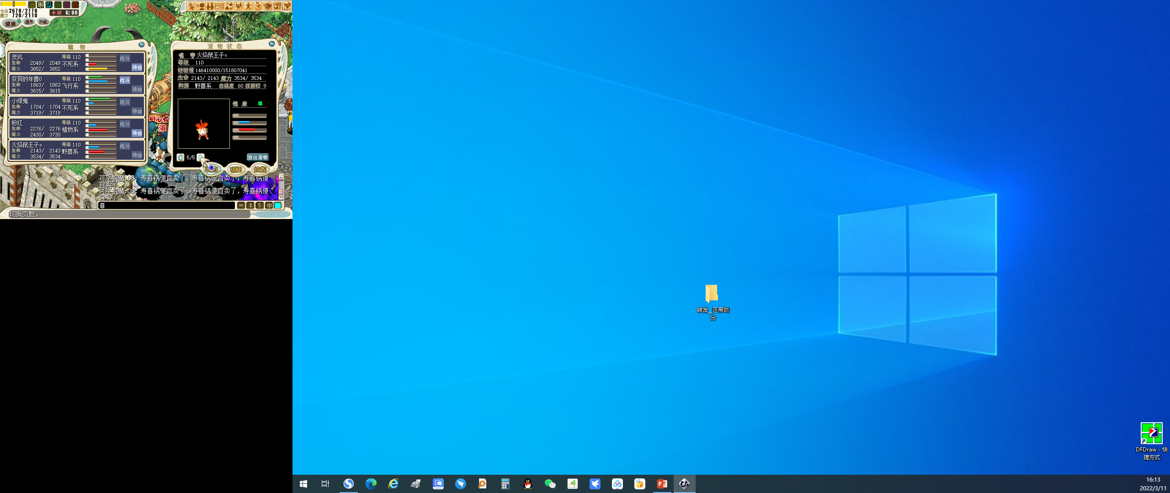The image size is (1170, 493).
Task: Pick the cyan chat color swatch
Action: [x=277, y=205]
